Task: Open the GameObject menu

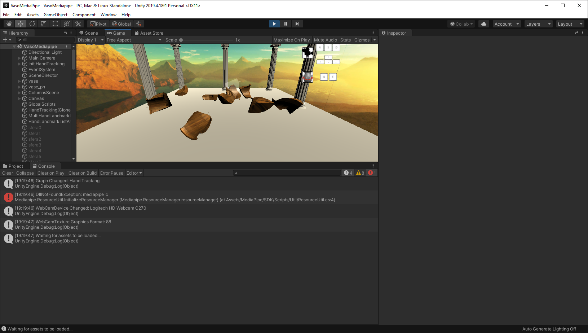Action: pos(55,15)
